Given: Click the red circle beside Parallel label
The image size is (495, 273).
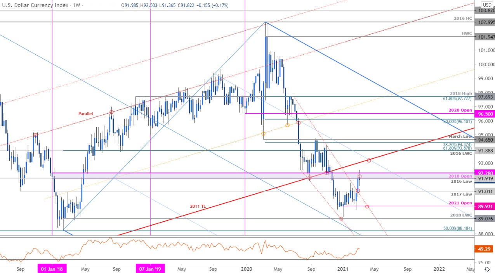Looking at the screenshot, I should (x=111, y=112).
